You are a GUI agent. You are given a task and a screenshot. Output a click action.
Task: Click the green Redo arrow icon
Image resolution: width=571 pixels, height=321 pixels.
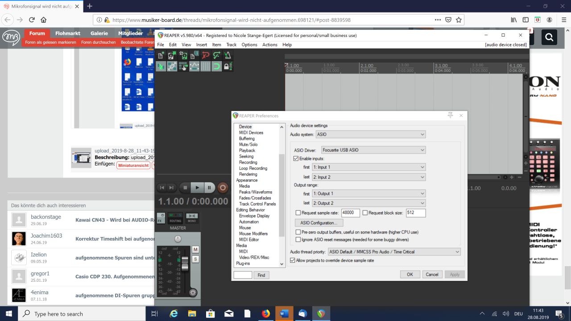pyautogui.click(x=217, y=55)
